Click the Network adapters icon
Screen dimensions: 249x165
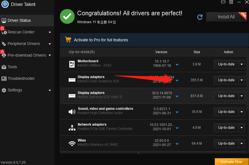tap(72, 128)
